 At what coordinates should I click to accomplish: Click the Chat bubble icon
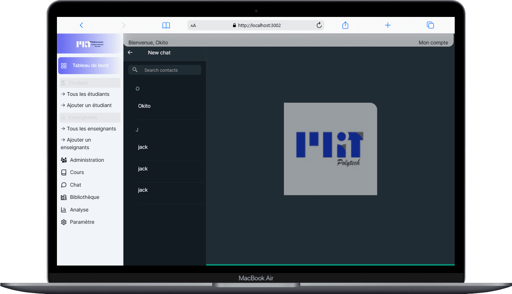coord(64,185)
